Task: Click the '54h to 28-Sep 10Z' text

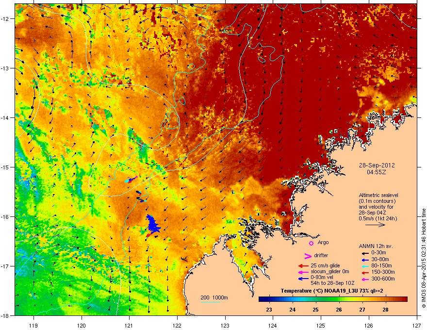Action: tap(332, 283)
